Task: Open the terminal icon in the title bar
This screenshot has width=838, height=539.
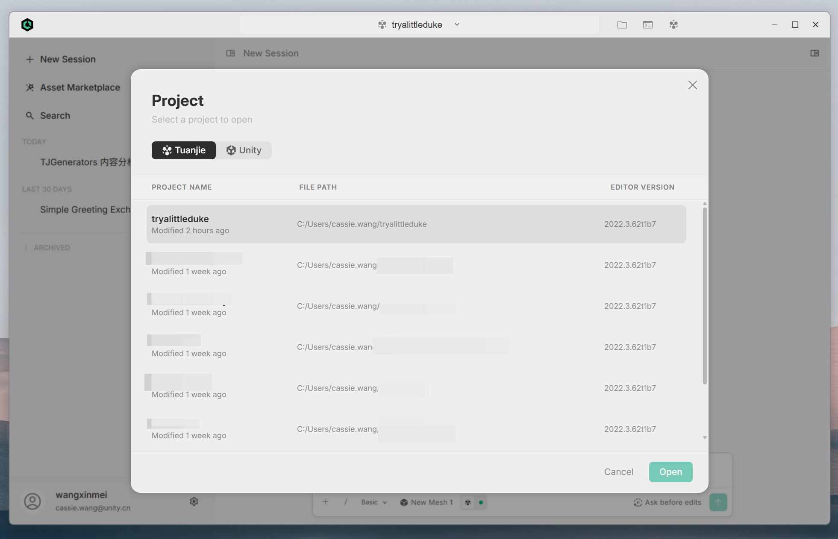Action: 648,25
